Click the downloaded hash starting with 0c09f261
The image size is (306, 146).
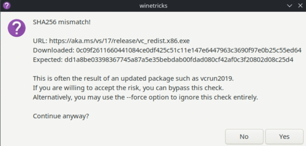click(x=189, y=50)
